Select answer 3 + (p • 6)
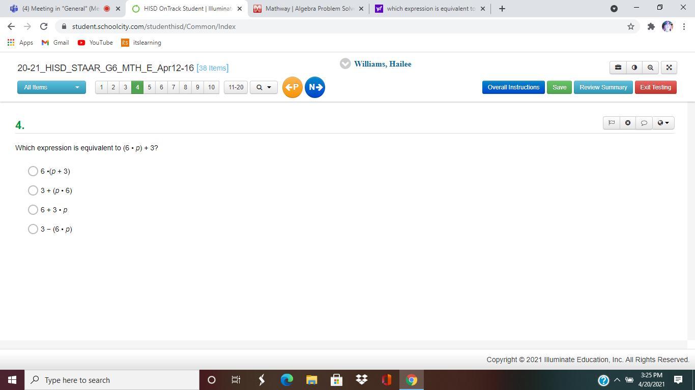Viewport: 695px width, 390px height. [x=33, y=190]
